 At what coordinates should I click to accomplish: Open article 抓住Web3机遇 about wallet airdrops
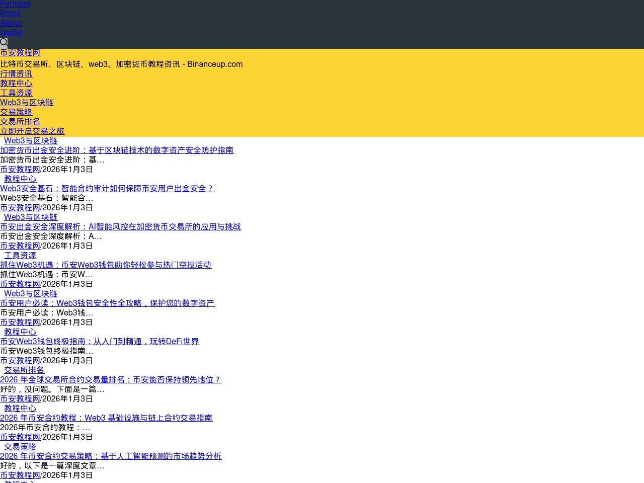click(x=106, y=265)
